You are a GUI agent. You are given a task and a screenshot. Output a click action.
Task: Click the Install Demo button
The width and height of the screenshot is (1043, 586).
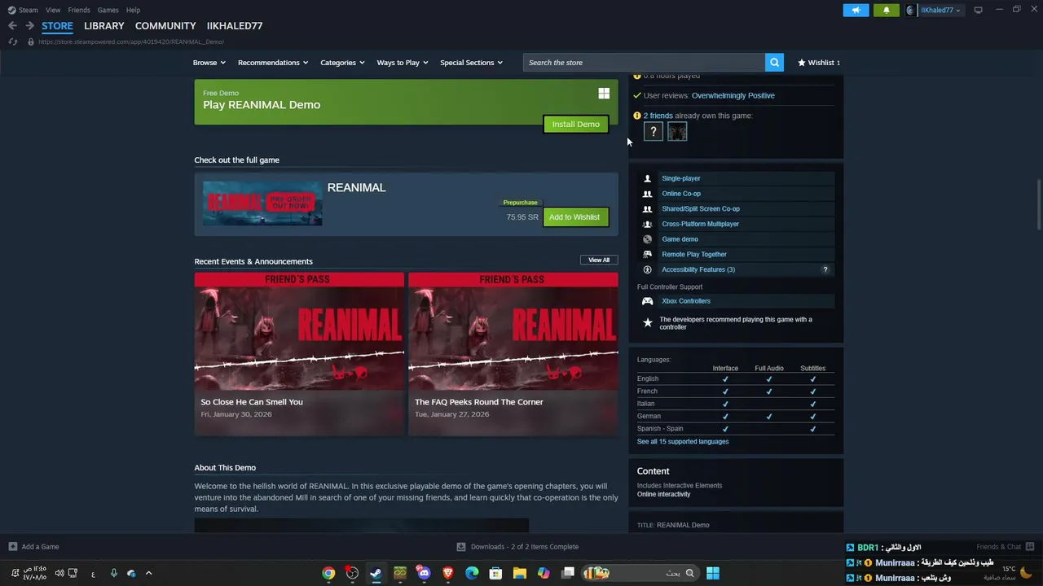pos(575,124)
